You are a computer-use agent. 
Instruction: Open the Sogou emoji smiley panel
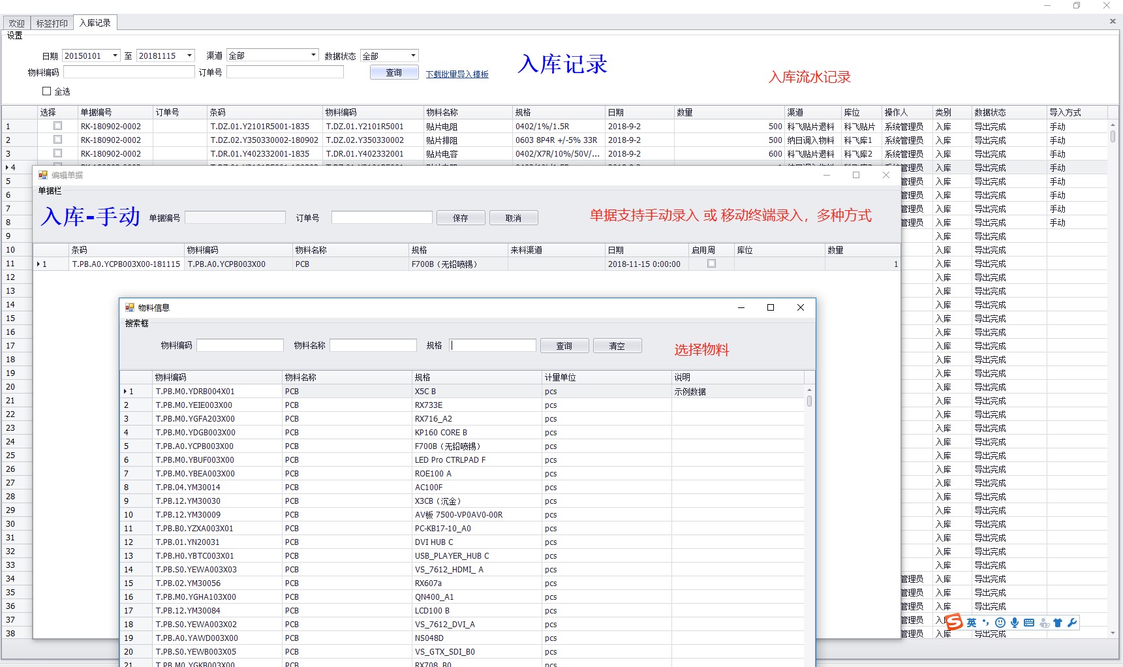coord(1000,623)
